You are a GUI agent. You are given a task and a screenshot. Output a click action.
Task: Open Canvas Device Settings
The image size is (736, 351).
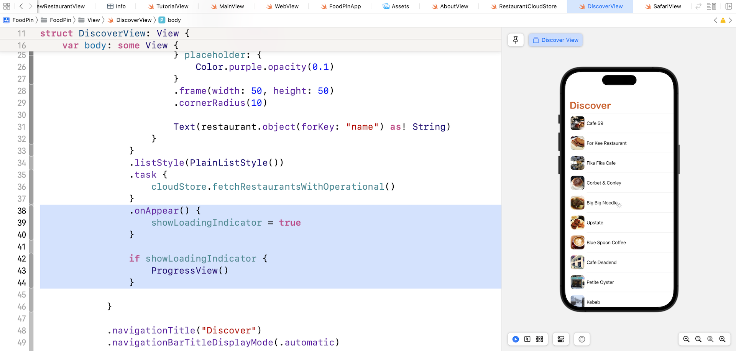[x=561, y=339]
